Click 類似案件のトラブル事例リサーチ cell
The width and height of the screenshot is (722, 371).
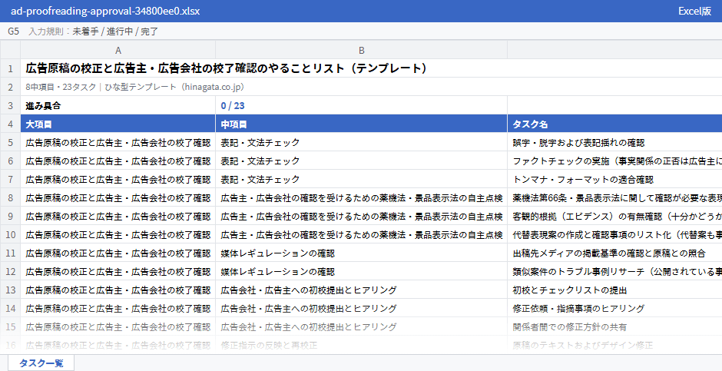(614, 272)
